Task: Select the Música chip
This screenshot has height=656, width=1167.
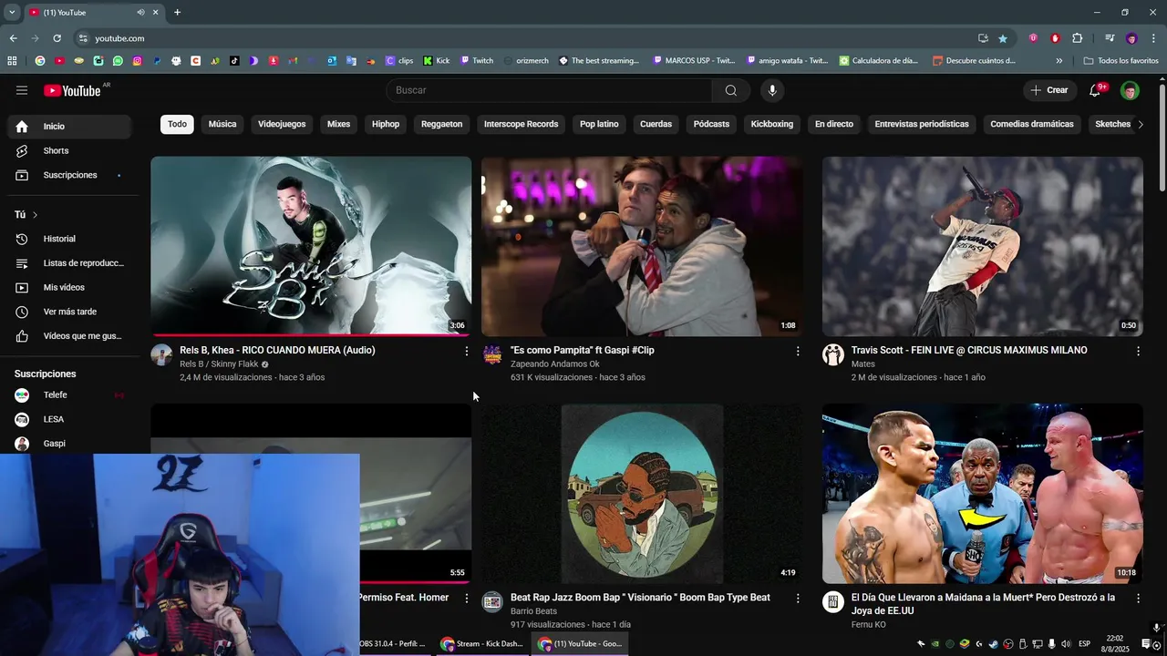Action: click(x=222, y=124)
